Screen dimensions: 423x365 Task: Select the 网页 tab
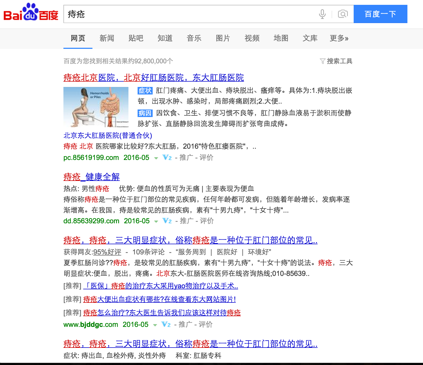[78, 38]
